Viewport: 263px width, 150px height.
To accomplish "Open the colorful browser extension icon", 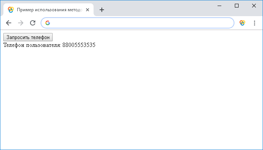I will pos(242,23).
